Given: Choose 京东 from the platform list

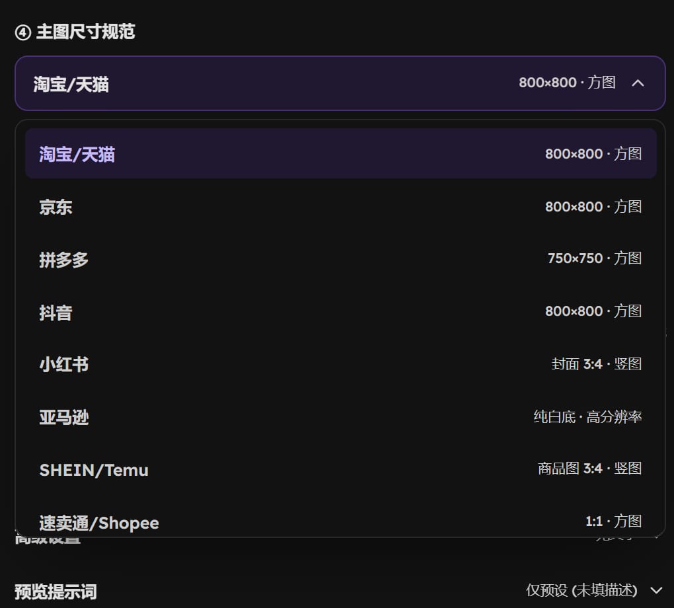Looking at the screenshot, I should pos(340,207).
